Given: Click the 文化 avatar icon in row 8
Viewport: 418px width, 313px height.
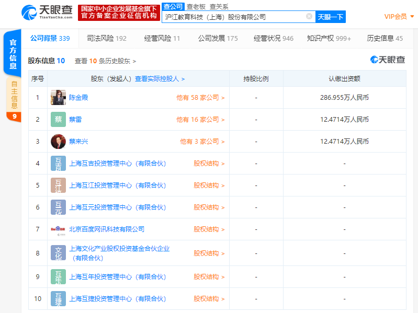Looking at the screenshot, I should click(58, 253).
